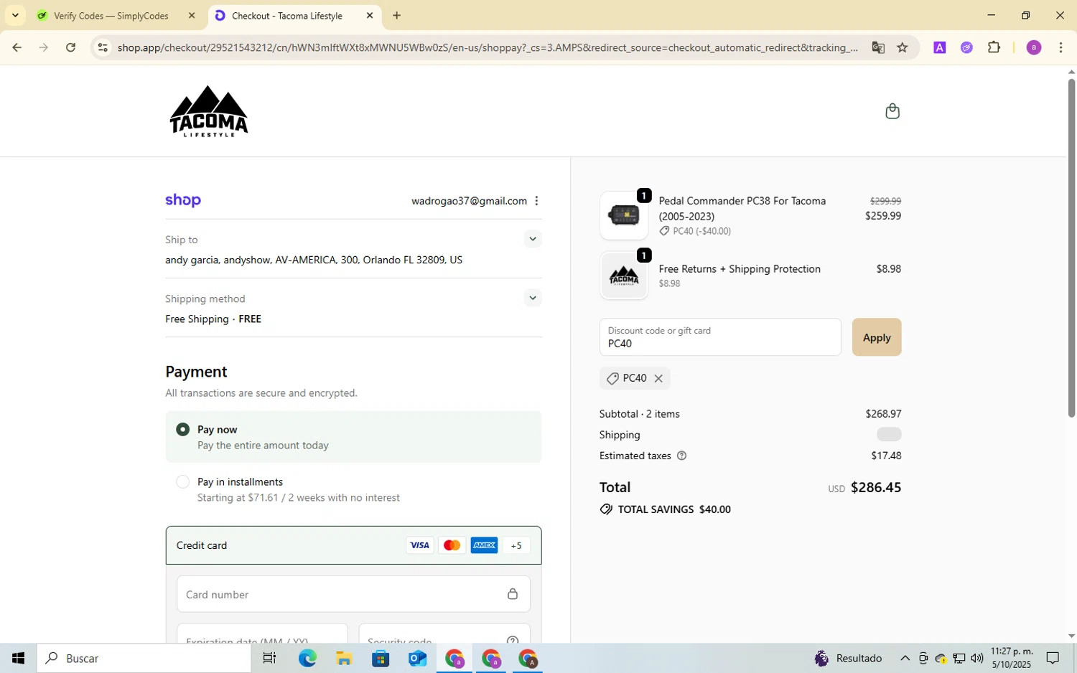Viewport: 1077px width, 673px height.
Task: Switch to Verify Codes — SimplyCodes tab
Action: click(x=111, y=15)
